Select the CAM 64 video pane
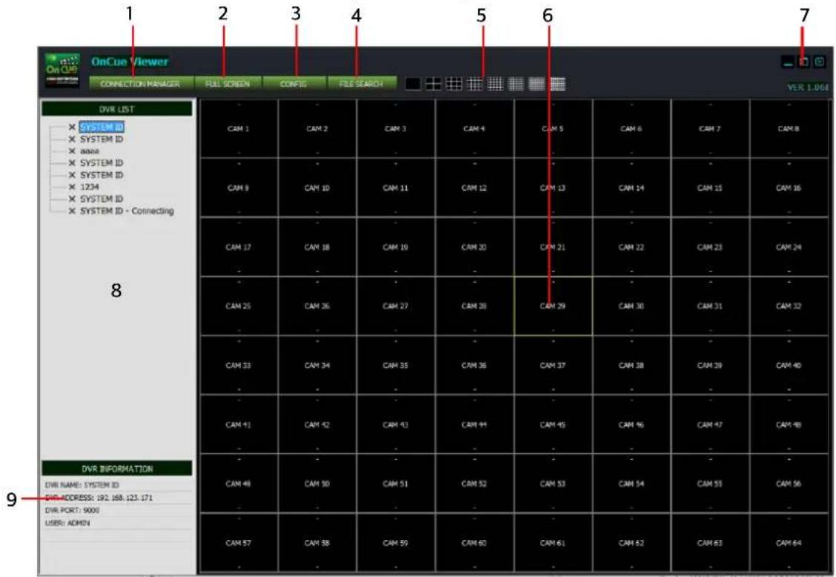The image size is (836, 577). (x=789, y=543)
